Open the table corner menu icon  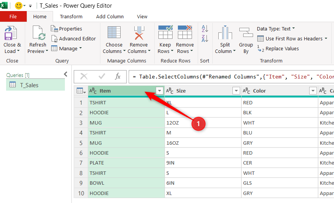(x=81, y=91)
